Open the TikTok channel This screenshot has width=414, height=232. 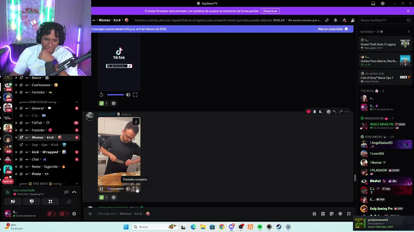coord(49,123)
